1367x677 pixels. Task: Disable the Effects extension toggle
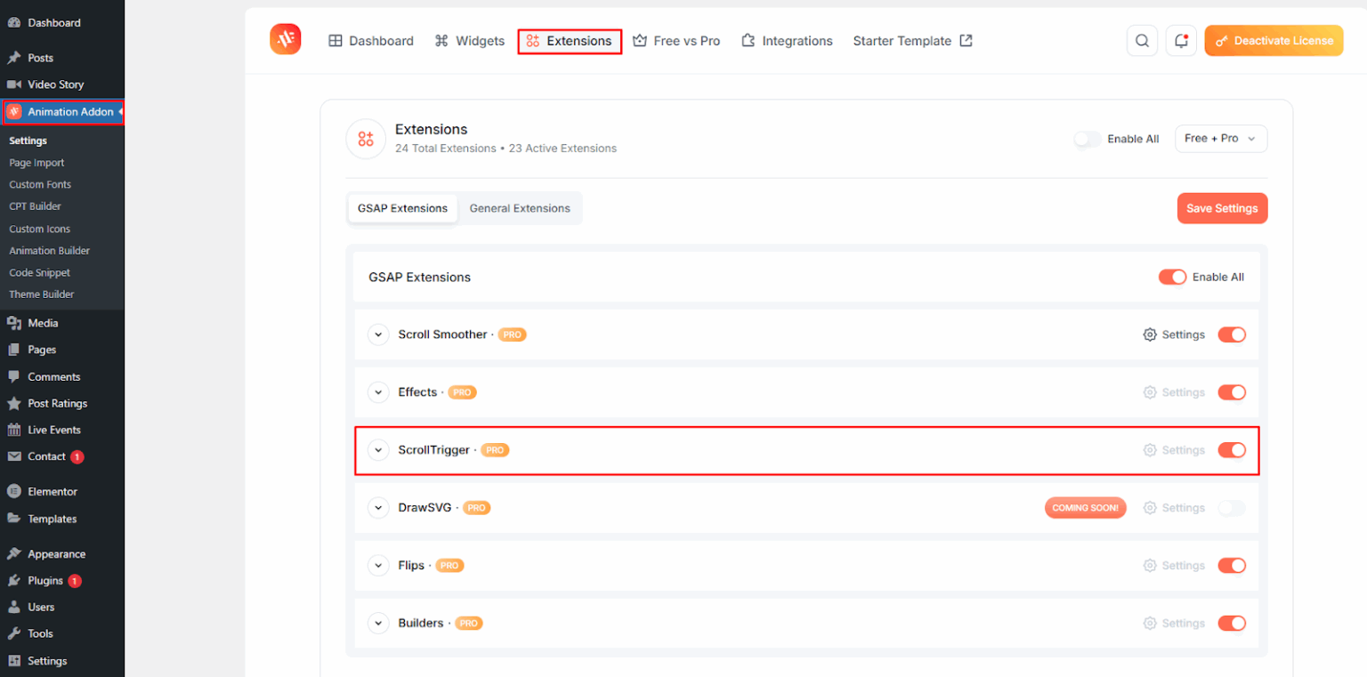coord(1232,392)
